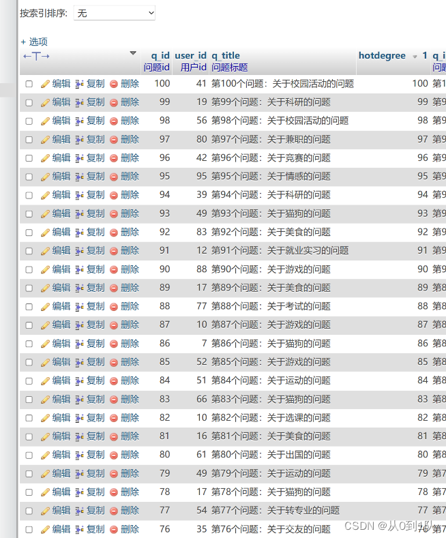Click the red delete icon for row 89

[x=114, y=288]
